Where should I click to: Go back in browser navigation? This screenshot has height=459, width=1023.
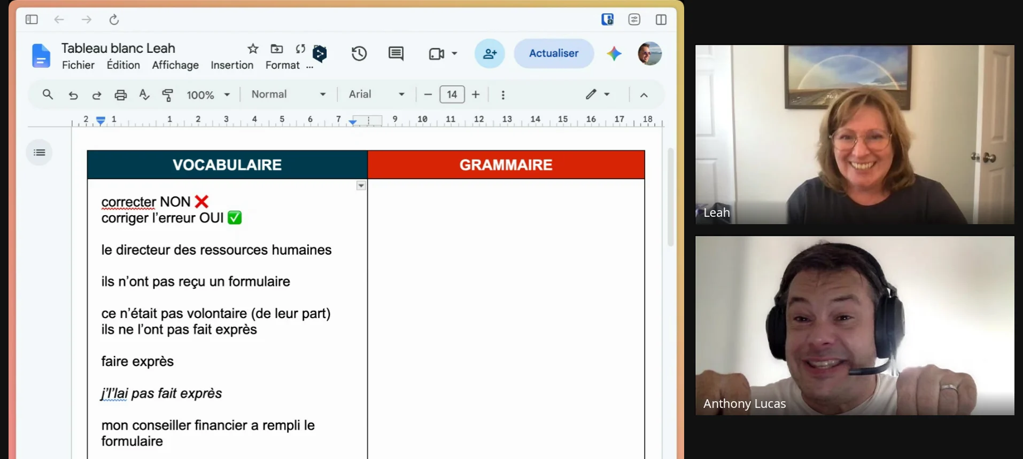pyautogui.click(x=59, y=20)
